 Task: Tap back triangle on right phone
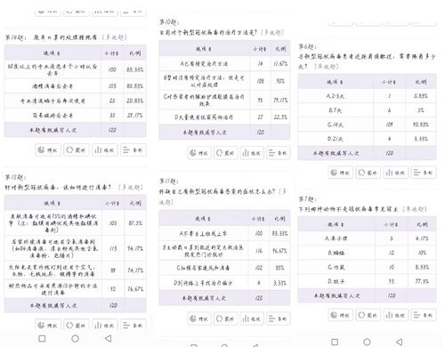click(x=400, y=342)
